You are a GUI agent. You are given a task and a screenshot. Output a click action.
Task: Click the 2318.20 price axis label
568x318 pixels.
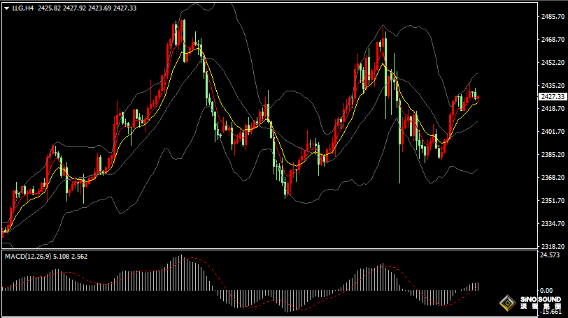click(552, 247)
